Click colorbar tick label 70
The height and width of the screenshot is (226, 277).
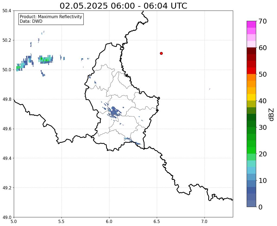pos(263,21)
